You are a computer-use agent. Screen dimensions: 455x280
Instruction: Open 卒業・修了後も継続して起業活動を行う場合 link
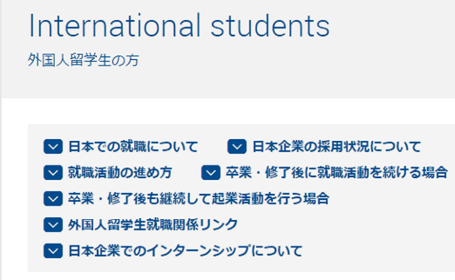(198, 198)
